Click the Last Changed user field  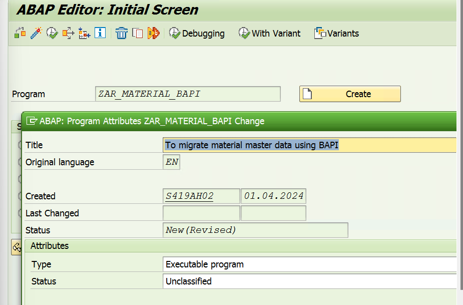tap(201, 213)
